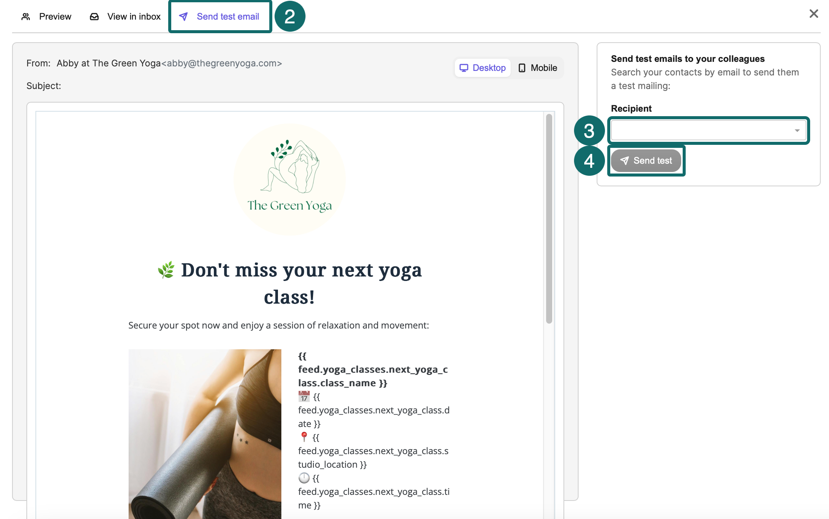829x519 pixels.
Task: Click The Green Yoga logo image
Action: point(290,180)
